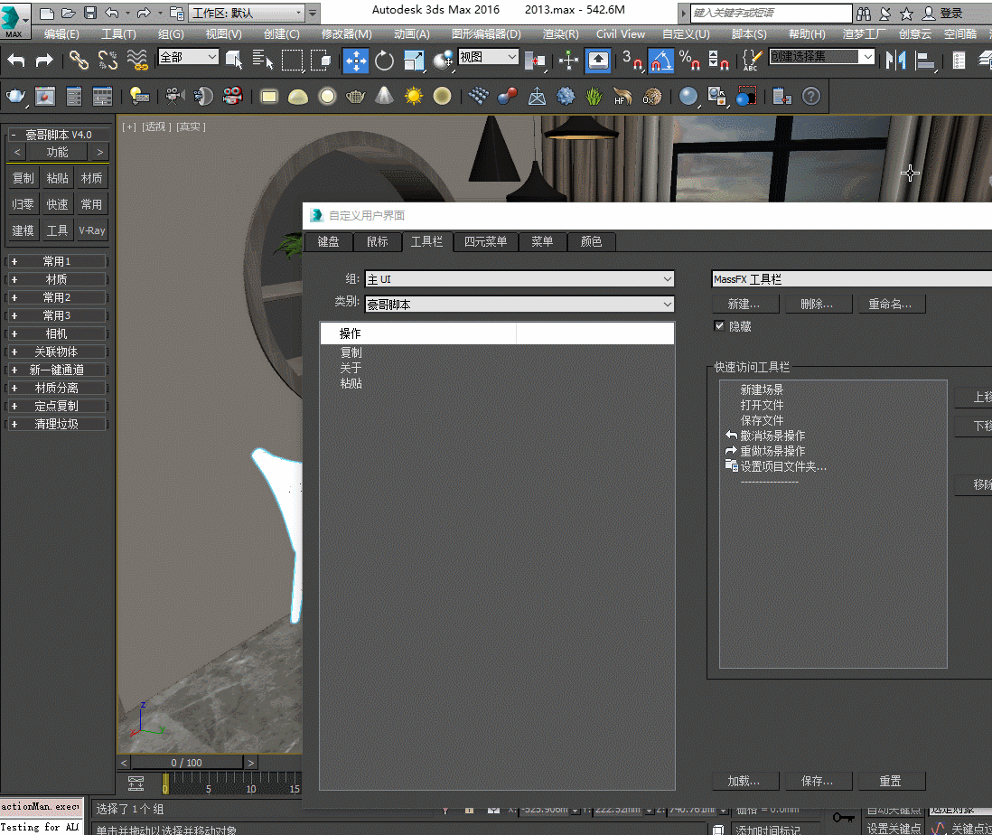Toggle 自动关键点 animation mode
Image resolution: width=992 pixels, height=835 pixels.
point(895,812)
